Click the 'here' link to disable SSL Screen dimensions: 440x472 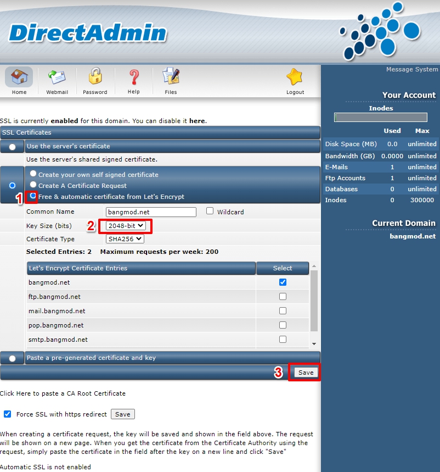197,121
